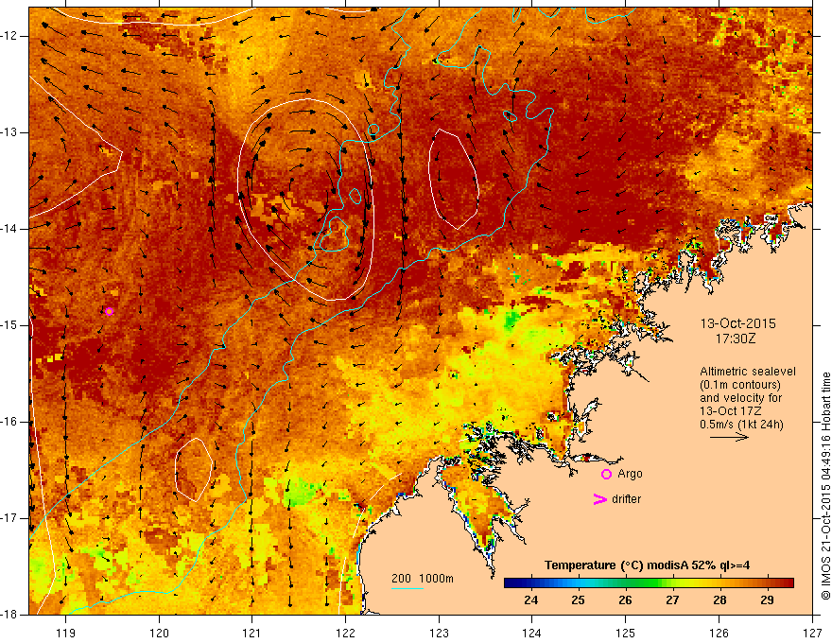The image size is (832, 643).
Task: Click the longitude axis label 127
Action: (x=812, y=633)
